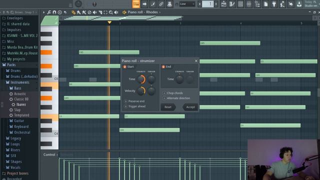Open the Control lane selector arrow

point(57,154)
